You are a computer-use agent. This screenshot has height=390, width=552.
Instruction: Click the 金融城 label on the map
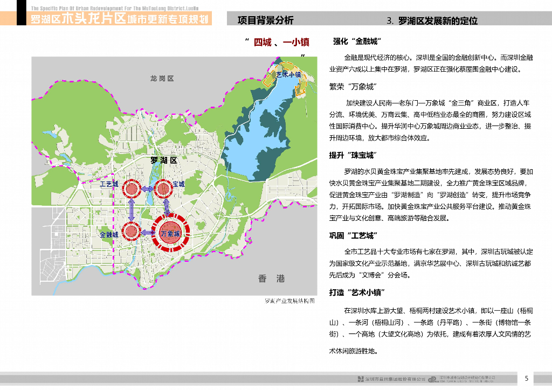[109, 234]
